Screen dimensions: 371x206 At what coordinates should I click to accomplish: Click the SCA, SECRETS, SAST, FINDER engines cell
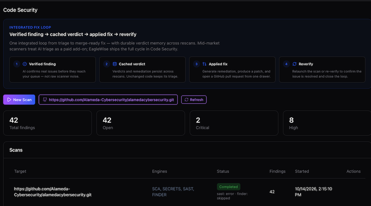(x=173, y=192)
